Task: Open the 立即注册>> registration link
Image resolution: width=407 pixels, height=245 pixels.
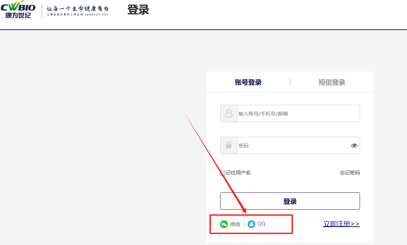Action: pyautogui.click(x=341, y=224)
